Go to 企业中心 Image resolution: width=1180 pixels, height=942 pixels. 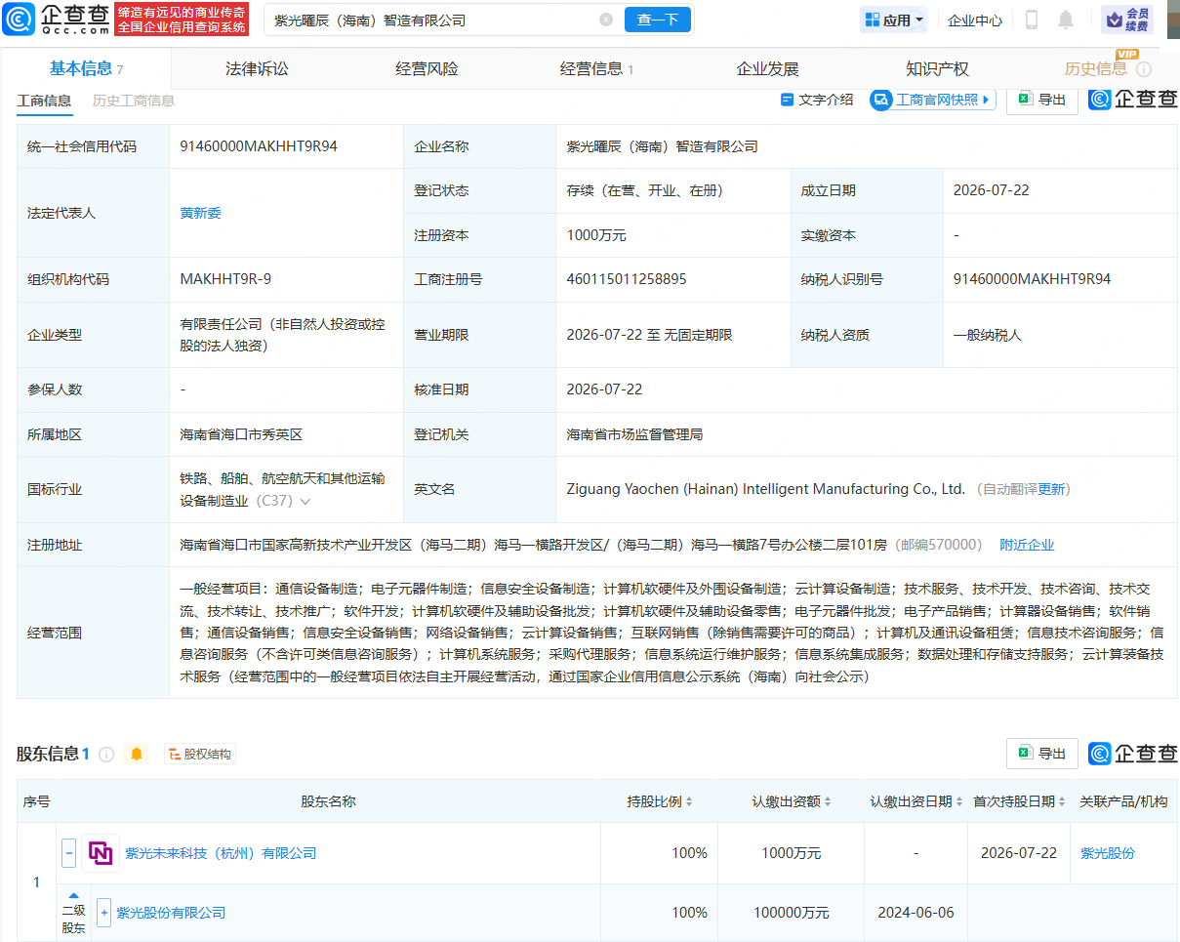click(975, 20)
